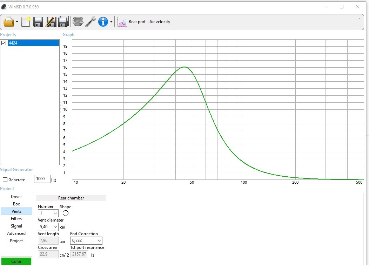The image size is (369, 265).
Task: Open the Driver section
Action: [16, 197]
